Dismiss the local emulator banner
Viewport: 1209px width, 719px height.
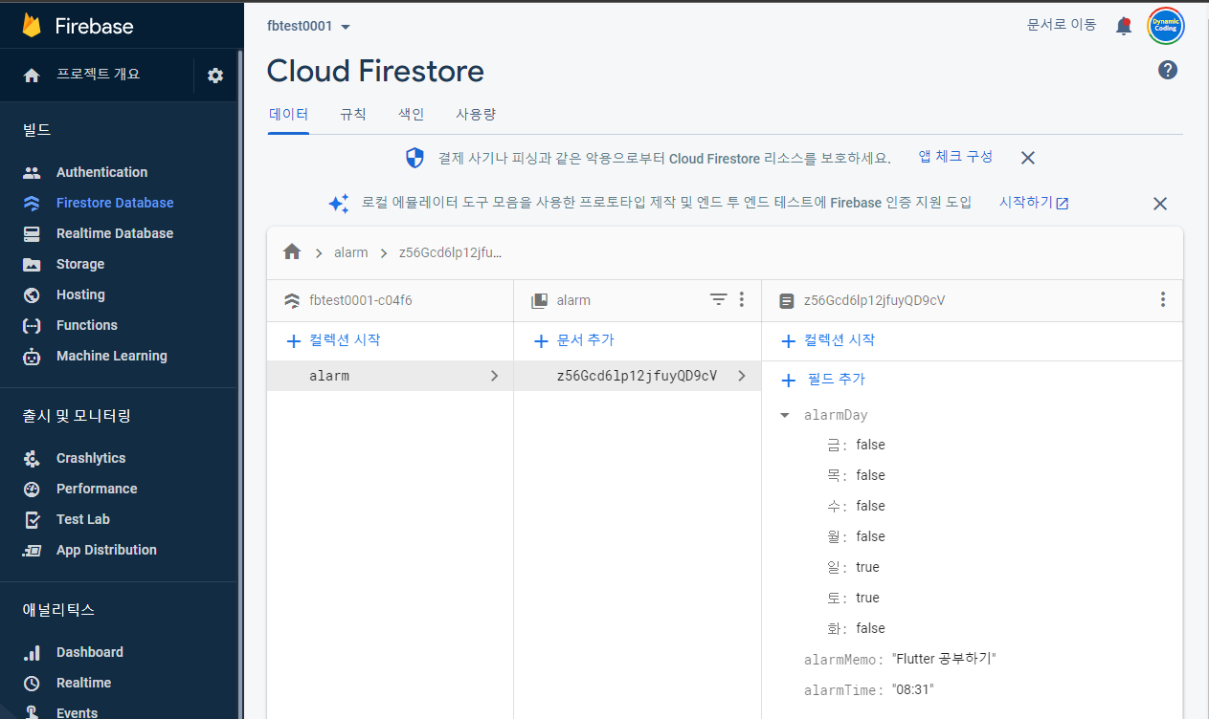pyautogui.click(x=1160, y=203)
